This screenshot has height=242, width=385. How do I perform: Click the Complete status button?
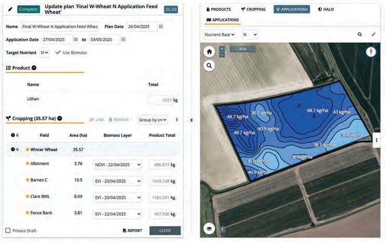[29, 9]
